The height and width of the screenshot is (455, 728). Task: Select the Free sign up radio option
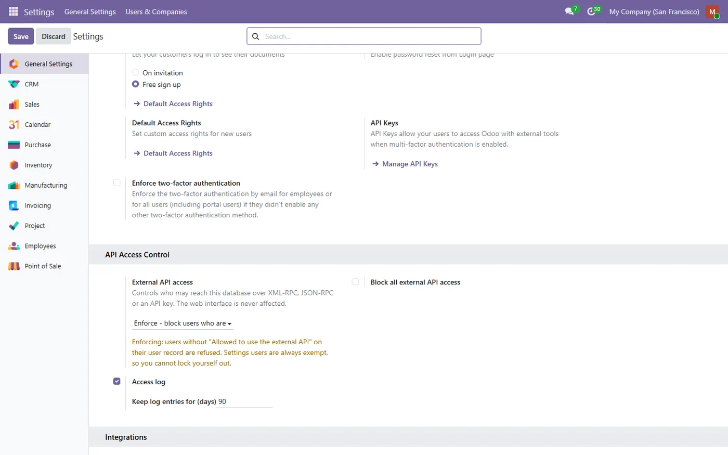pyautogui.click(x=136, y=84)
